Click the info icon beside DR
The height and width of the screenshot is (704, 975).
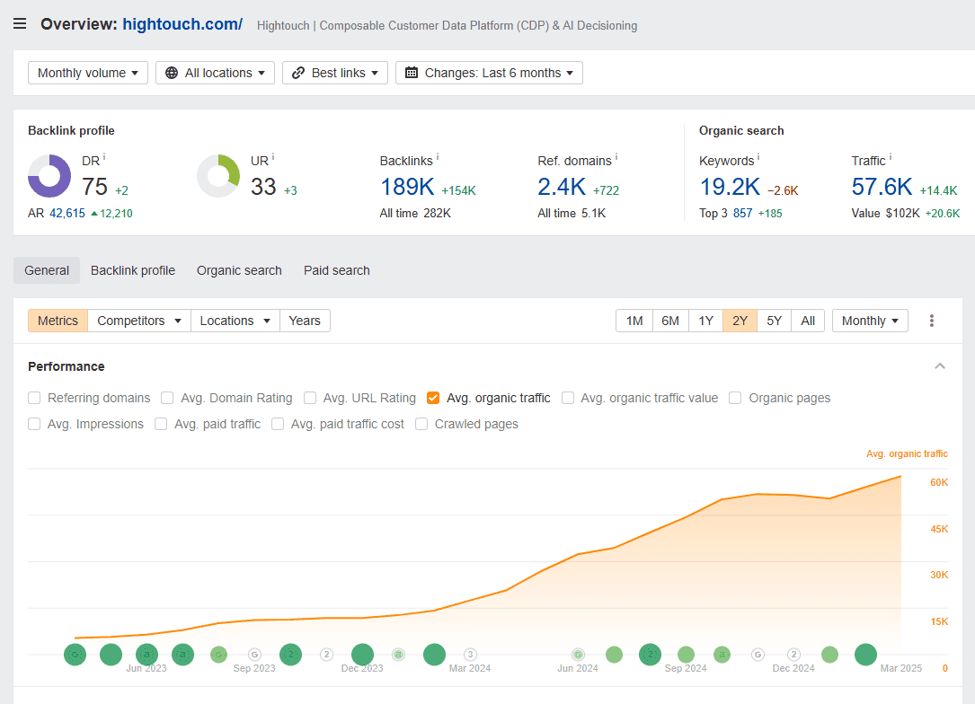[x=104, y=157]
